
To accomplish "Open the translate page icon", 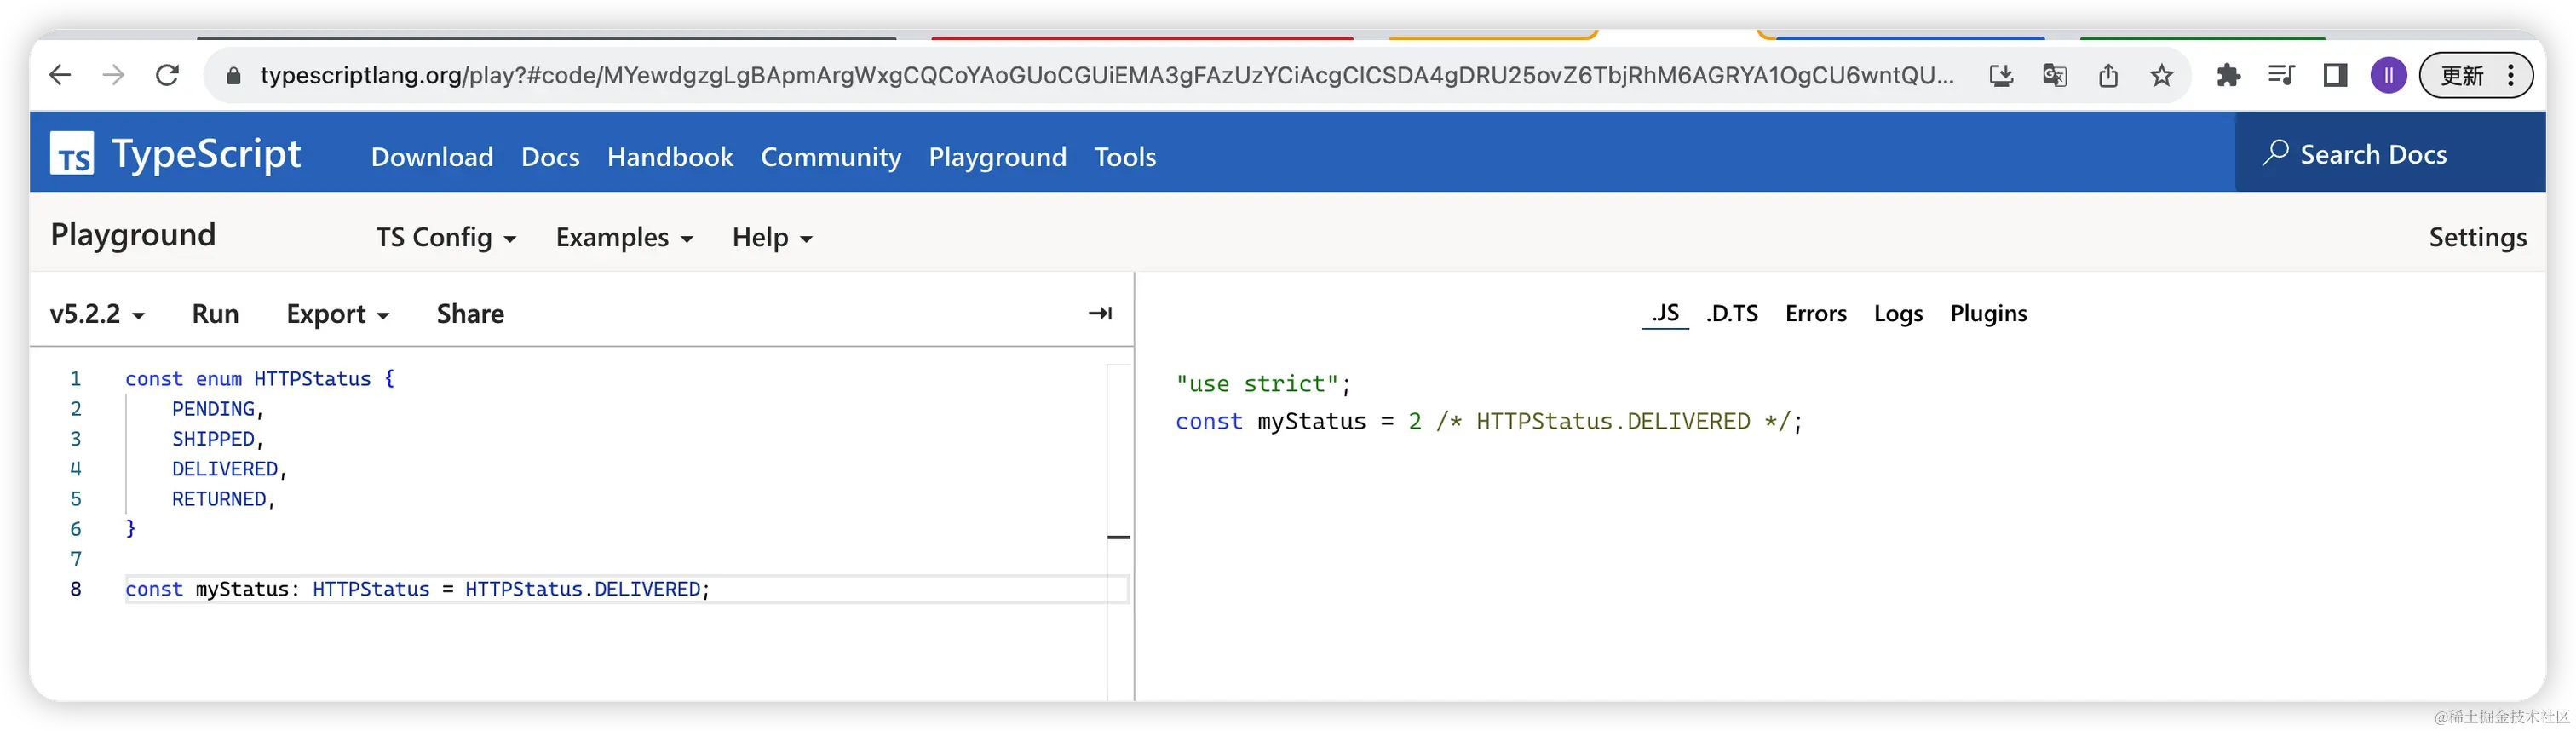I will coord(2055,75).
